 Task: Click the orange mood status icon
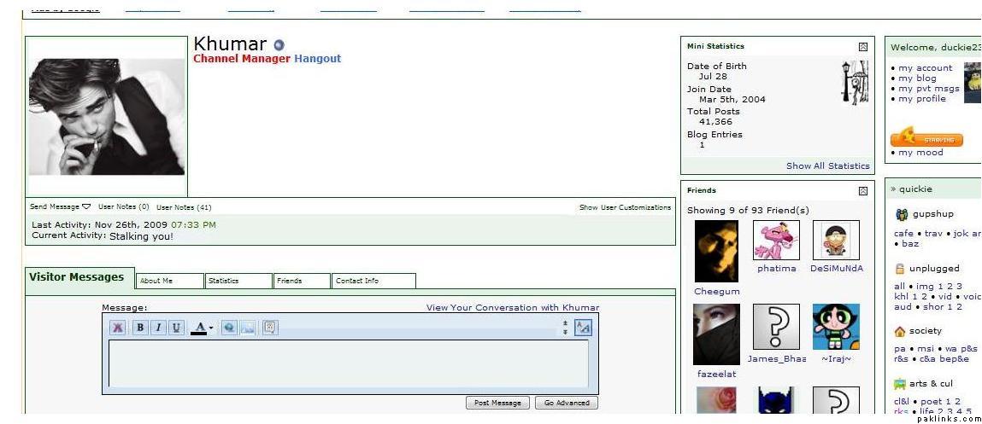point(926,138)
